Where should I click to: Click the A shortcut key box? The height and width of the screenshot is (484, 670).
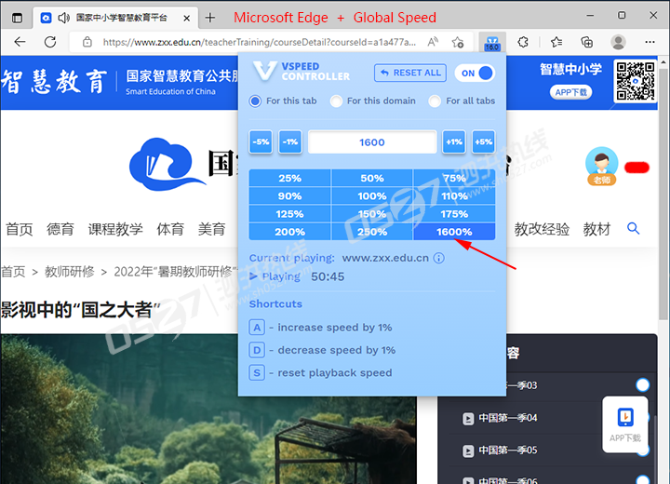(x=257, y=328)
